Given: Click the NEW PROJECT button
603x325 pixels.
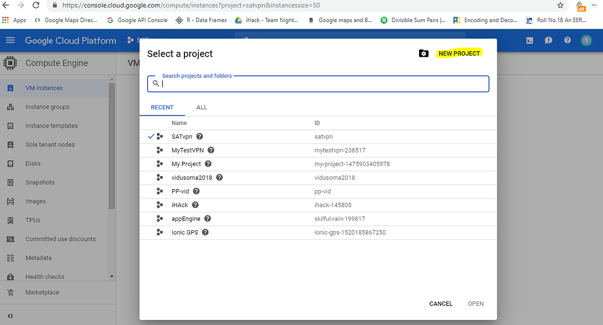Looking at the screenshot, I should point(459,54).
